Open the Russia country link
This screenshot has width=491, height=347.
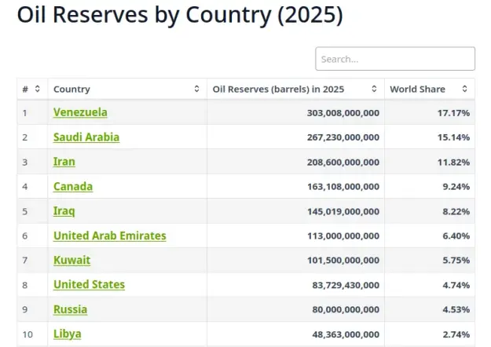coord(70,309)
